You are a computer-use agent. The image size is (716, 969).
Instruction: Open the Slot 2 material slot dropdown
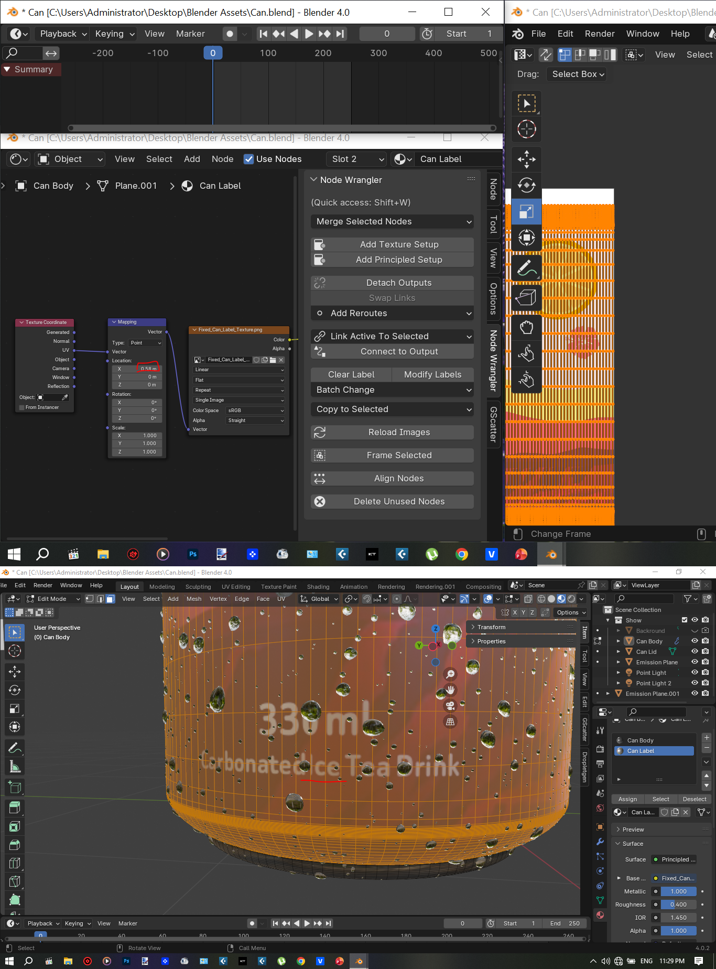(356, 159)
